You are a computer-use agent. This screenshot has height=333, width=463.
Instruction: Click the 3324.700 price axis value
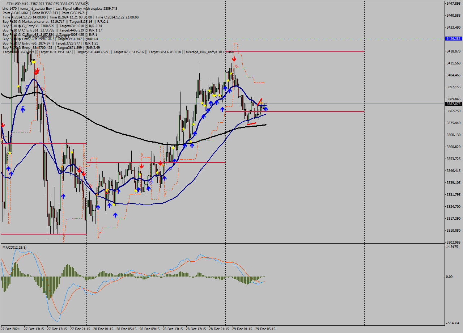click(454, 206)
